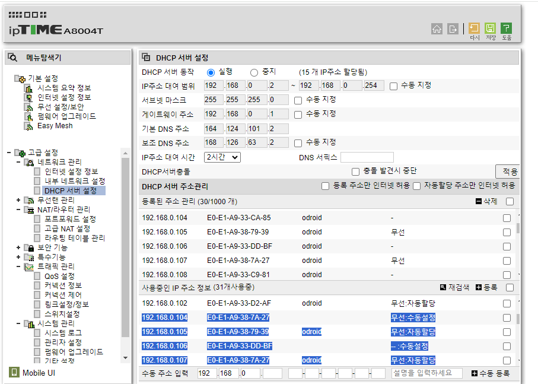This screenshot has width=538, height=384.
Task: Click the 다시 (reload) icon
Action: [474, 28]
